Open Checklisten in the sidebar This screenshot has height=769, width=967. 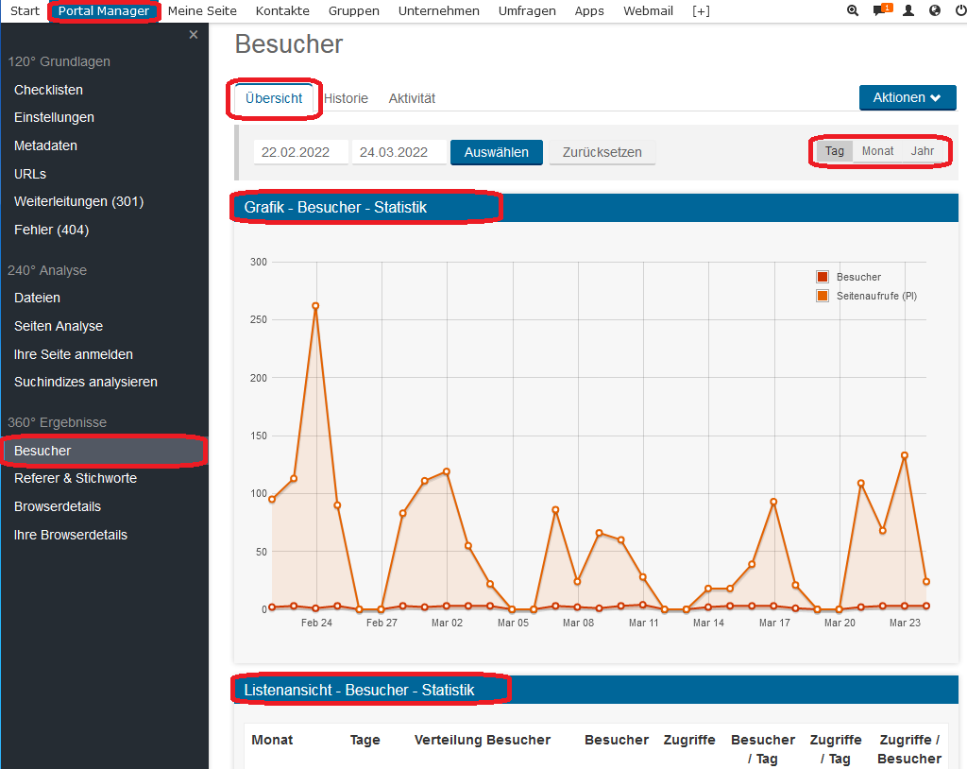click(x=49, y=90)
